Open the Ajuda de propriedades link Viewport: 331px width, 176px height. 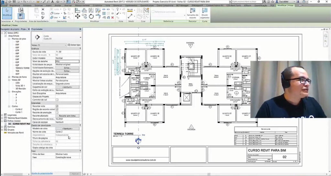coord(42,173)
